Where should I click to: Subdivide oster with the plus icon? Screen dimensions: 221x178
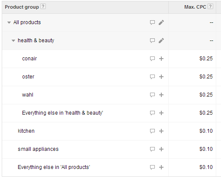[x=161, y=77]
